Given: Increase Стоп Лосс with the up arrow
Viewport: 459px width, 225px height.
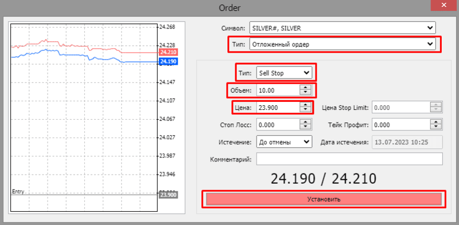Looking at the screenshot, I should 305,122.
